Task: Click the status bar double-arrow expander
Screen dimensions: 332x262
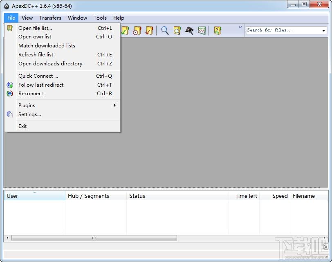Action: pos(325,247)
